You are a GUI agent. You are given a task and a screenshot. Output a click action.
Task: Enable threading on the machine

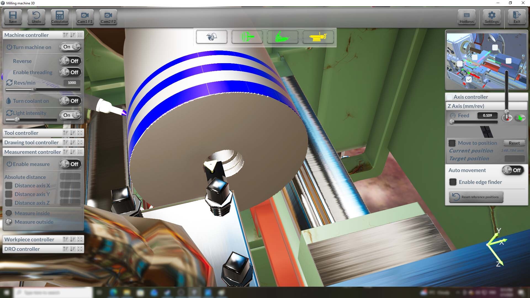tap(70, 72)
